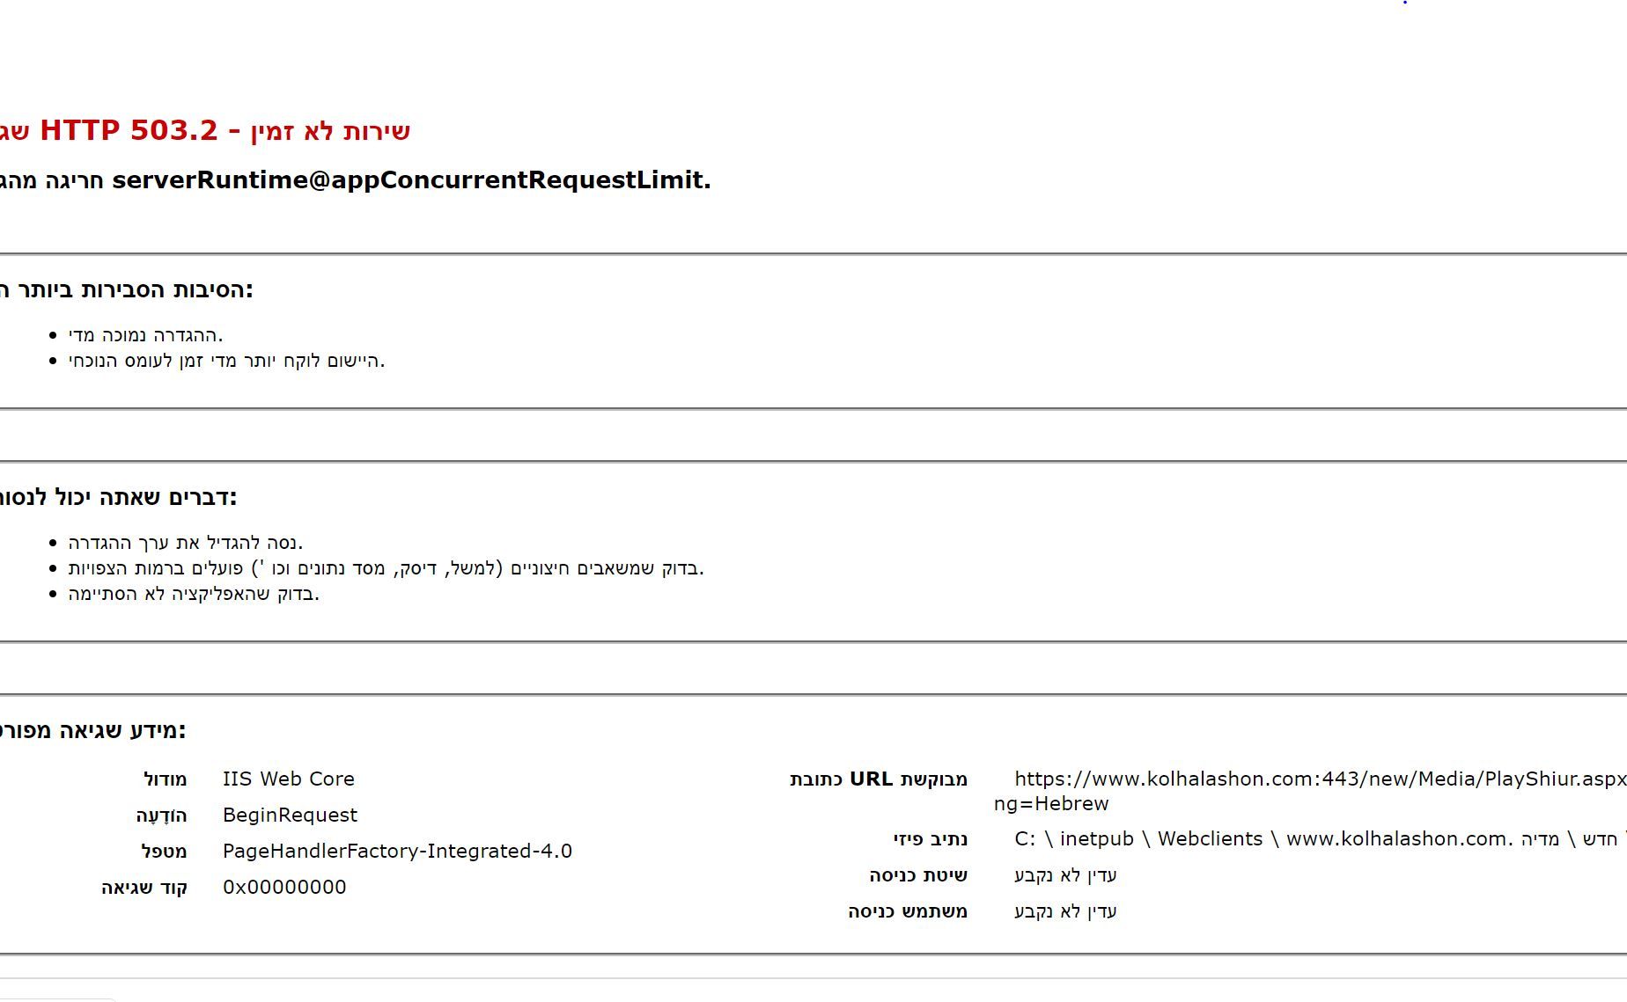Click the 'משתמש כניסה' field label
This screenshot has width=1627, height=1002.
908,911
